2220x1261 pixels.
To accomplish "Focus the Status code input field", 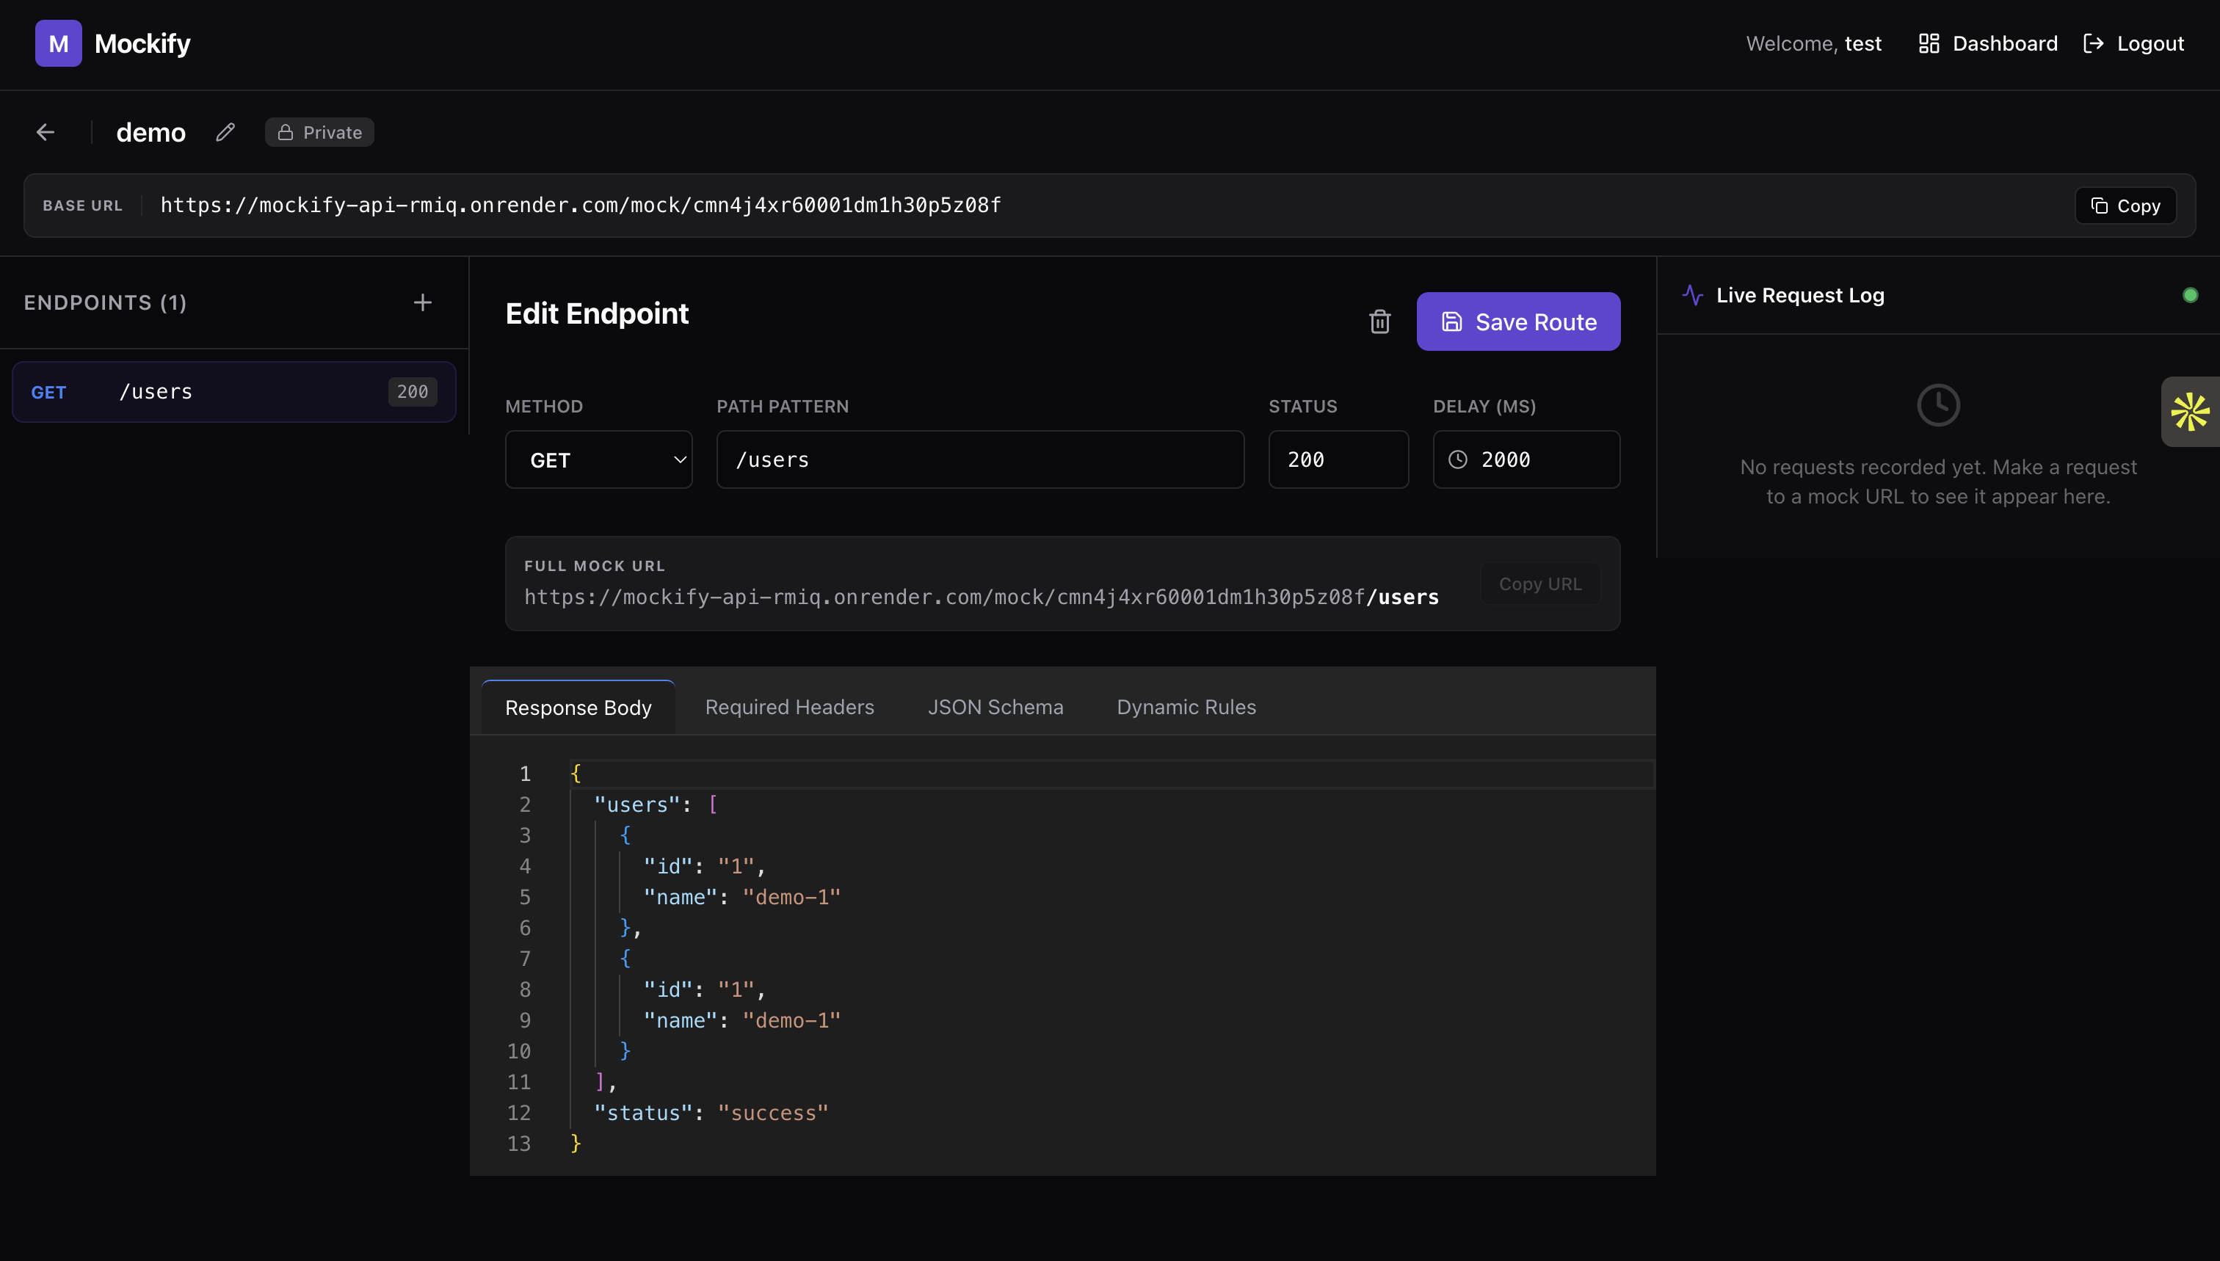I will coord(1338,460).
